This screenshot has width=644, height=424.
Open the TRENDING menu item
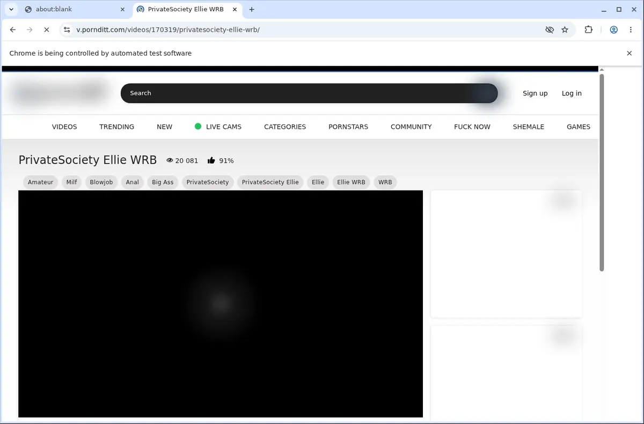(116, 127)
